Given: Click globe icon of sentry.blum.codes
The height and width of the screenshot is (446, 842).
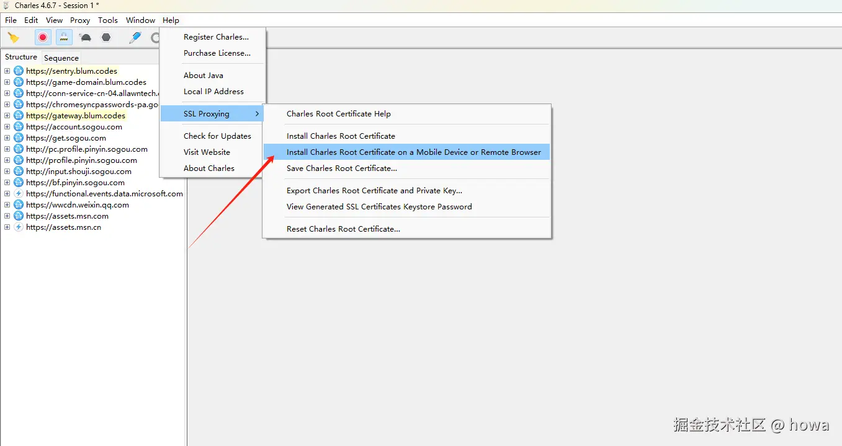Looking at the screenshot, I should [x=19, y=71].
